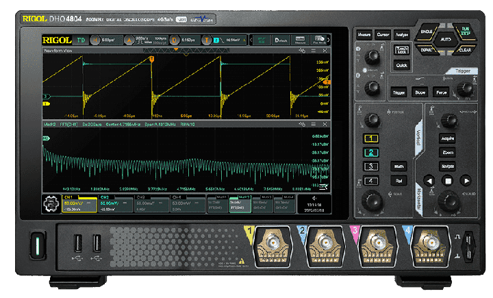Toggle channel 1 with the yellow button
The width and height of the screenshot is (493, 298).
tap(370, 139)
